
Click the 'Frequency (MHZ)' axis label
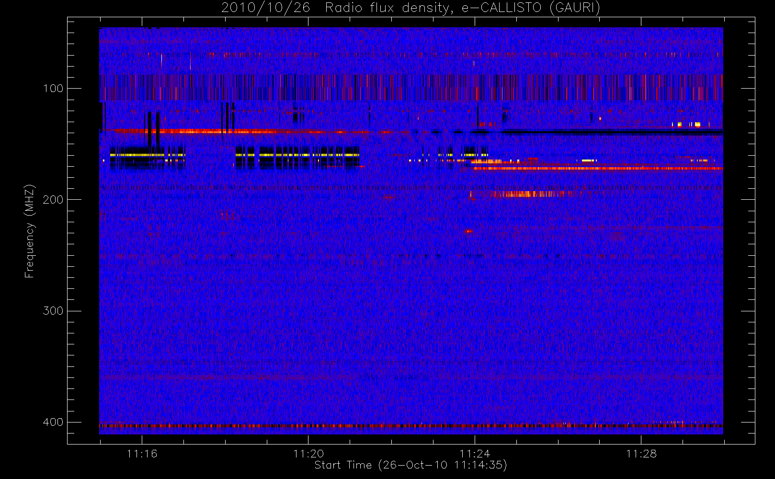30,231
